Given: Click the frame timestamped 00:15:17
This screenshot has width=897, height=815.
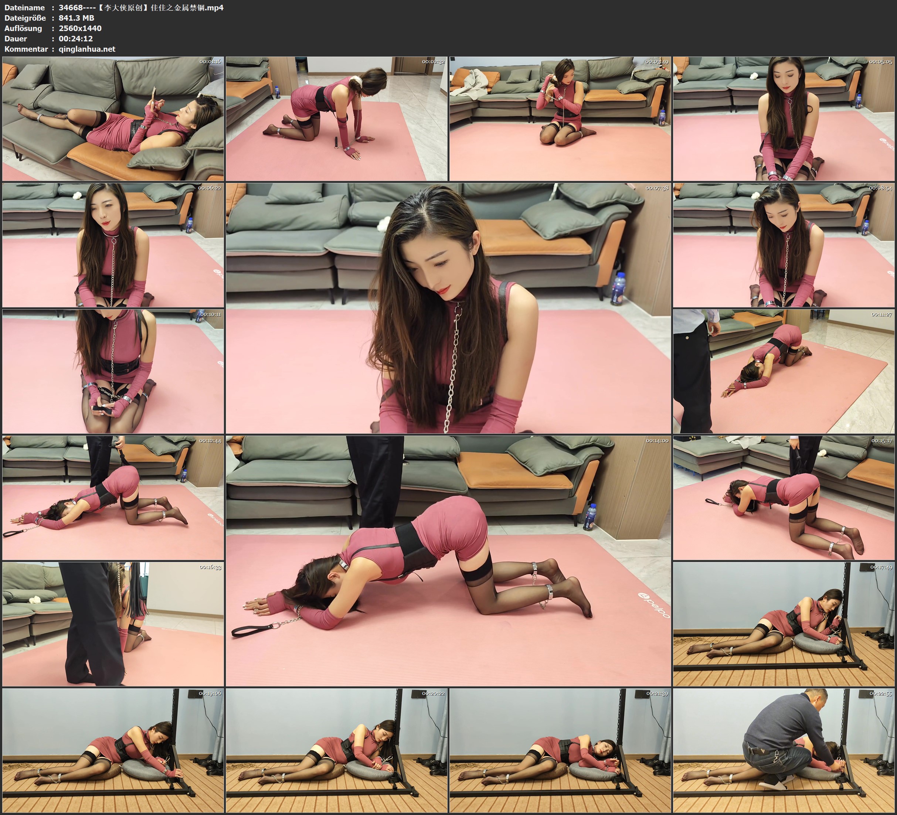Looking at the screenshot, I should [x=784, y=497].
